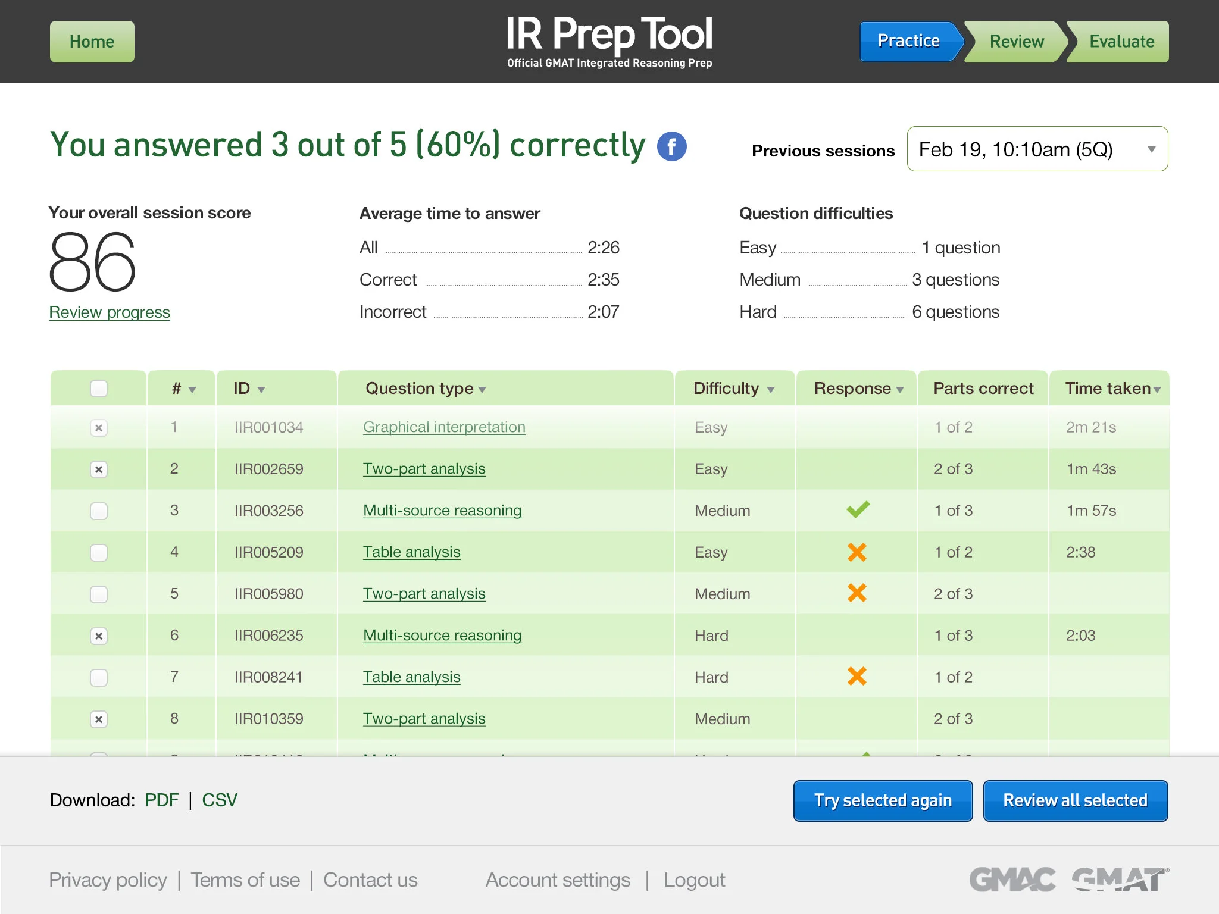Click the 2m 21s time cell

pos(1091,427)
